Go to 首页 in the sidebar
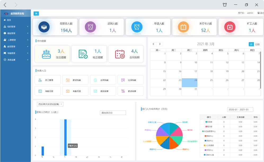This screenshot has width=264, height=162. click(x=9, y=20)
